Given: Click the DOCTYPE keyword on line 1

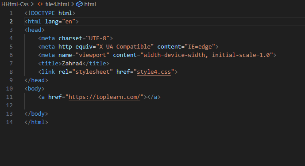Looking at the screenshot, I should pos(43,13).
